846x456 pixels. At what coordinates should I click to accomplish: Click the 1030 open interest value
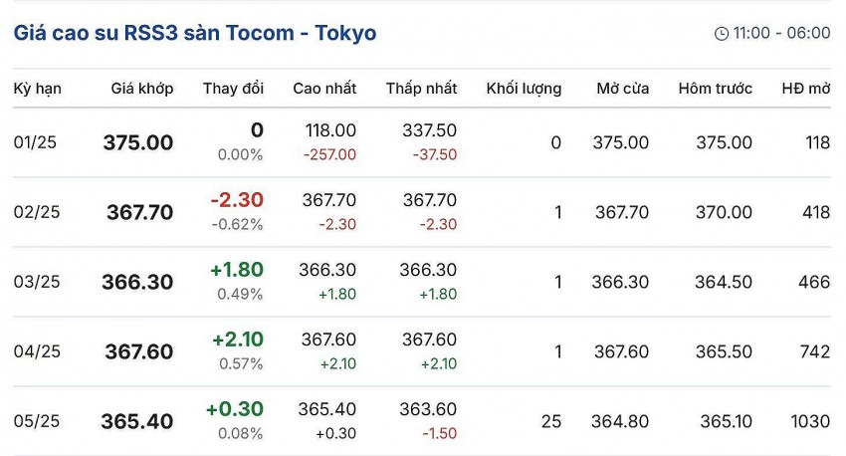pyautogui.click(x=811, y=421)
